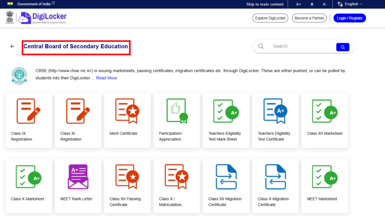
Task: Decrease font size with A-
Action: [324, 4]
